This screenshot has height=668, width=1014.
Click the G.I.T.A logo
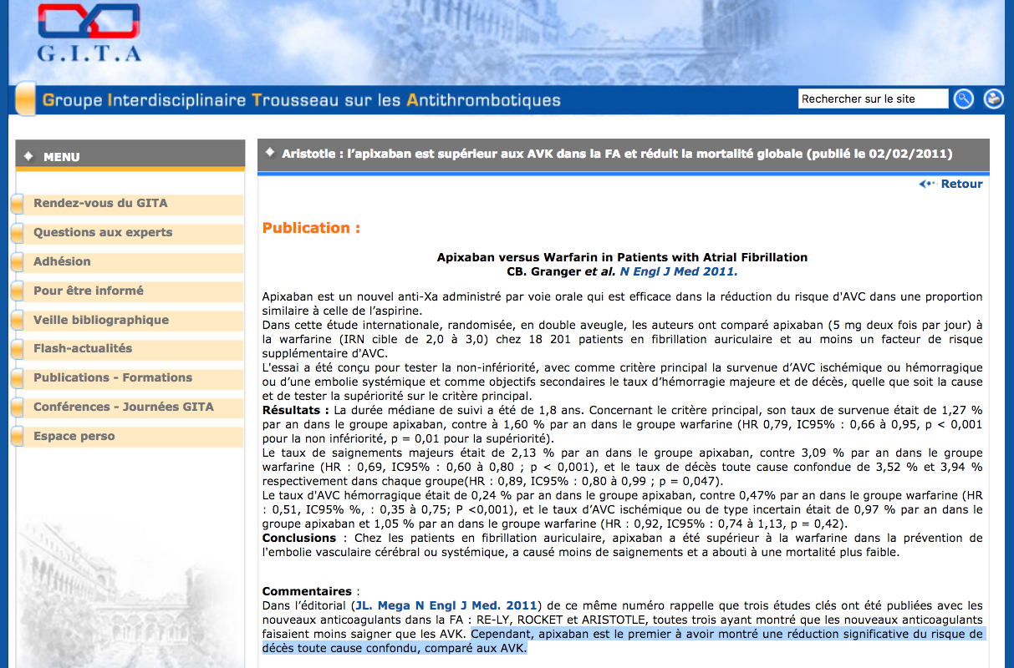pyautogui.click(x=89, y=33)
